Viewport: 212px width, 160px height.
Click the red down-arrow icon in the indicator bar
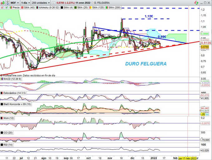pos(2,7)
